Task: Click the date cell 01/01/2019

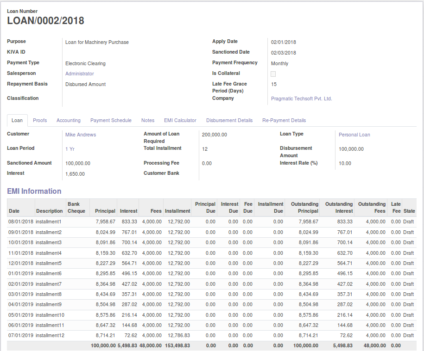Action: click(x=21, y=274)
